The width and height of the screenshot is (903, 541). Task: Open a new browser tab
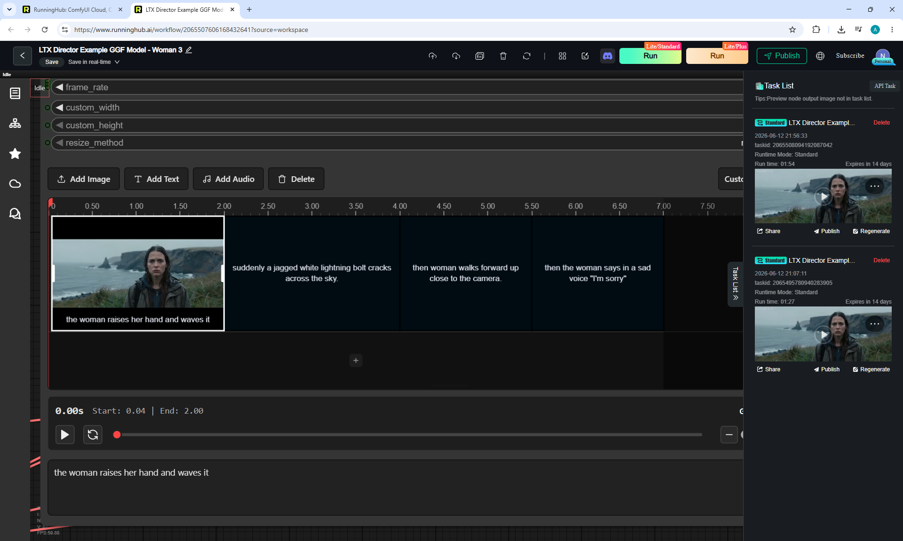(x=249, y=9)
